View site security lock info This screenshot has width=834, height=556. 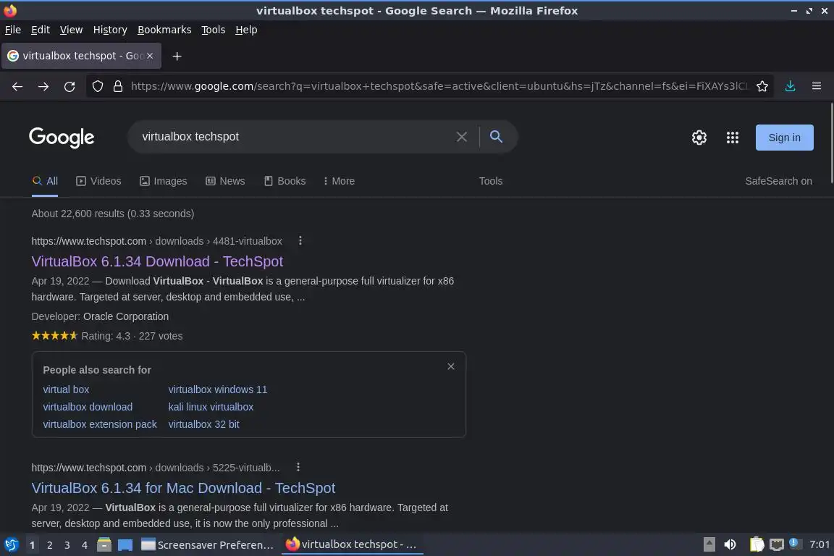[x=118, y=86]
